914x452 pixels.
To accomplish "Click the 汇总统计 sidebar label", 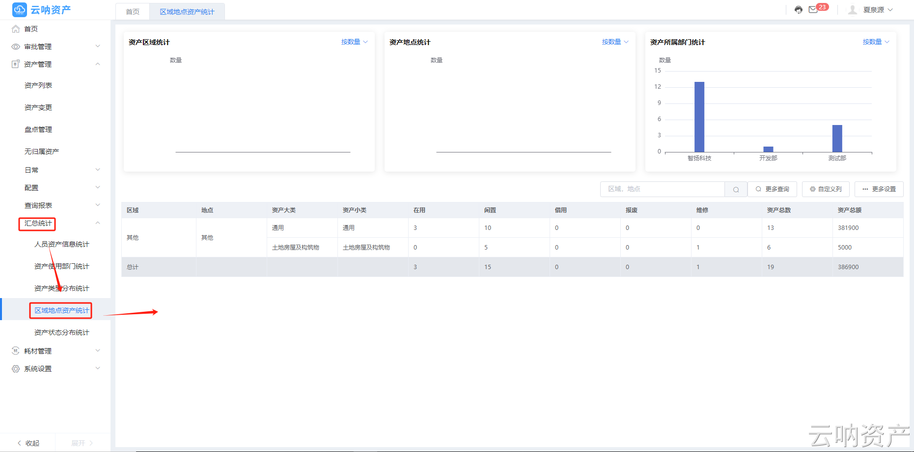I will pos(38,223).
